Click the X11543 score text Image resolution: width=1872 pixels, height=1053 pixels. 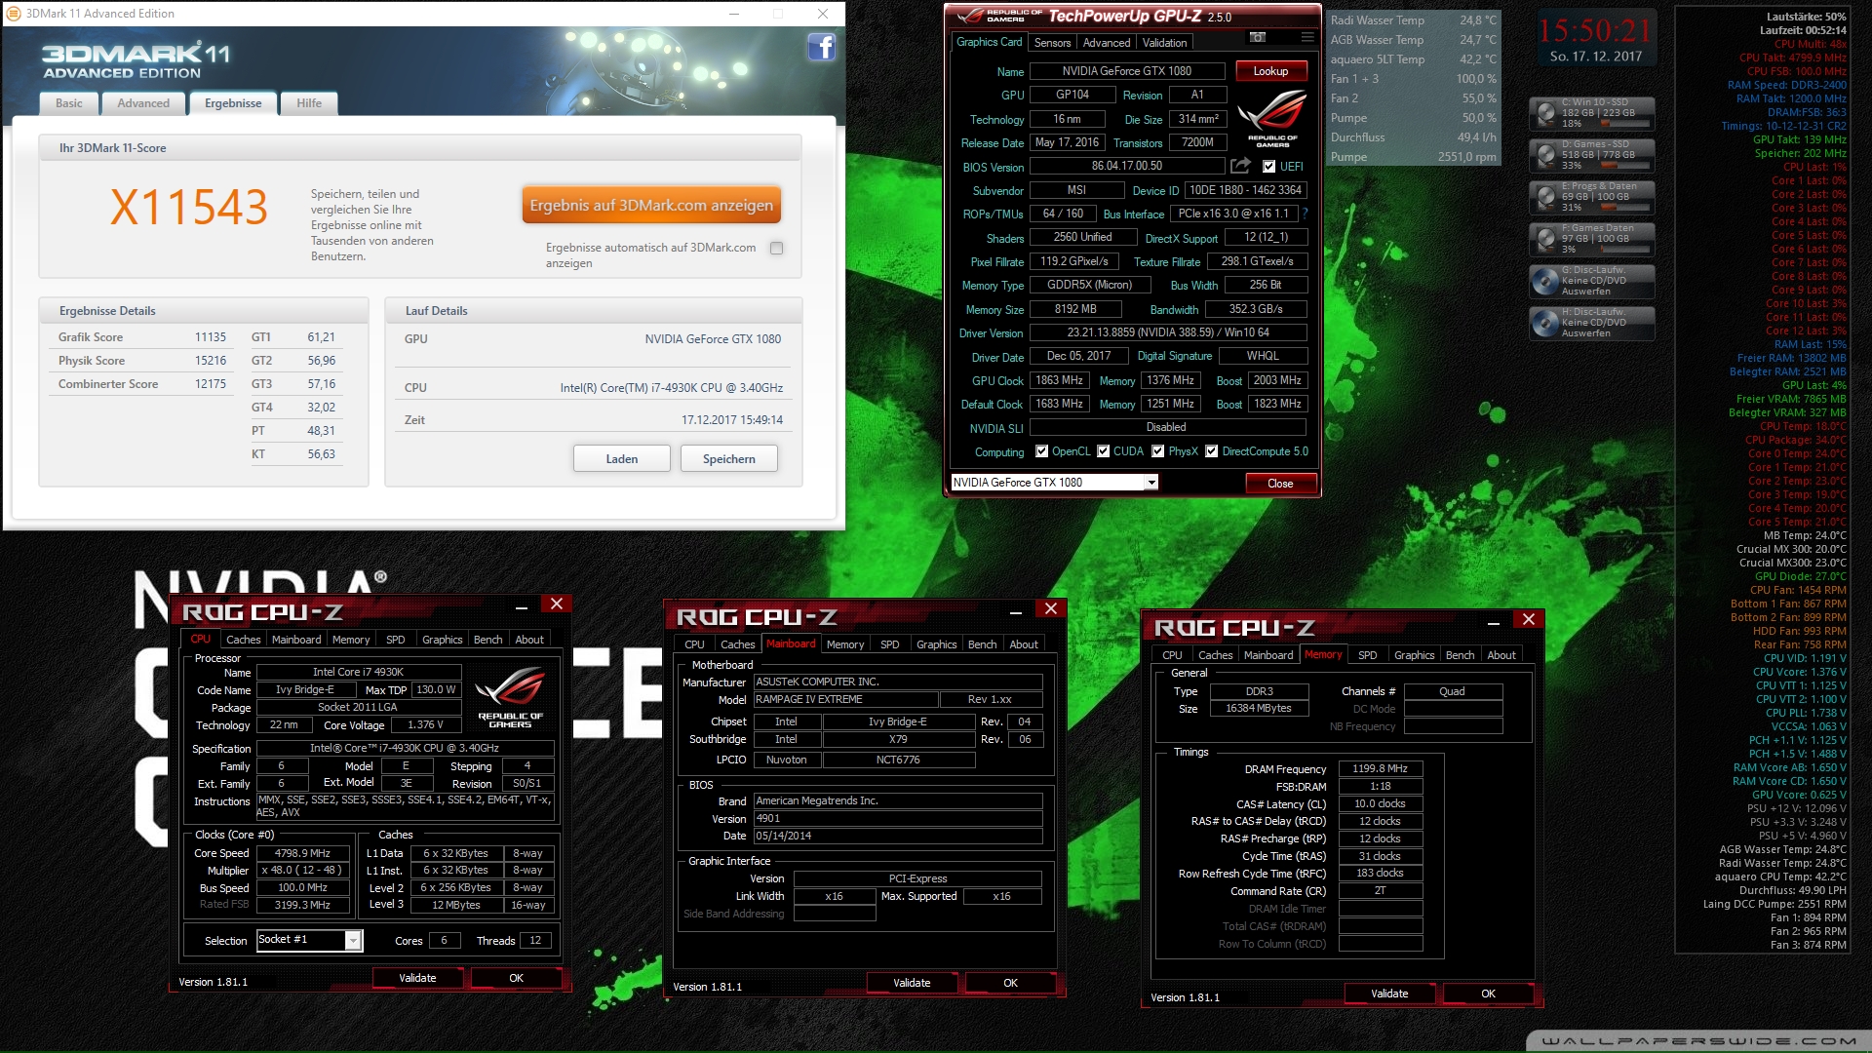pos(189,208)
